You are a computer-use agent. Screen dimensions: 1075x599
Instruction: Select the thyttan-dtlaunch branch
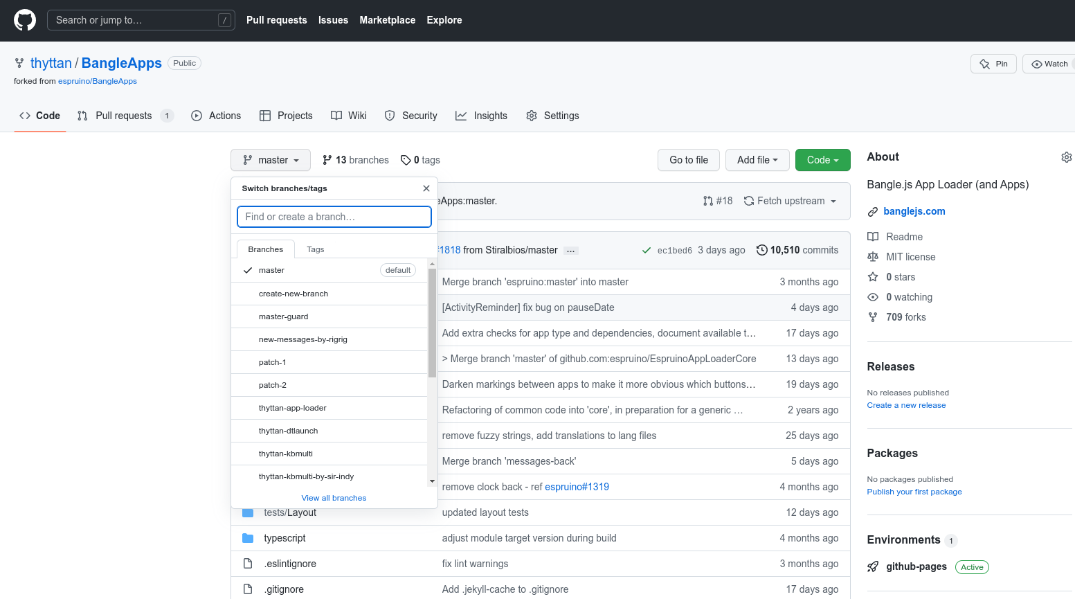[x=329, y=431]
